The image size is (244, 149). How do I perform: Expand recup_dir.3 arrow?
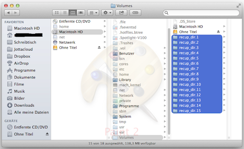(x=224, y=47)
